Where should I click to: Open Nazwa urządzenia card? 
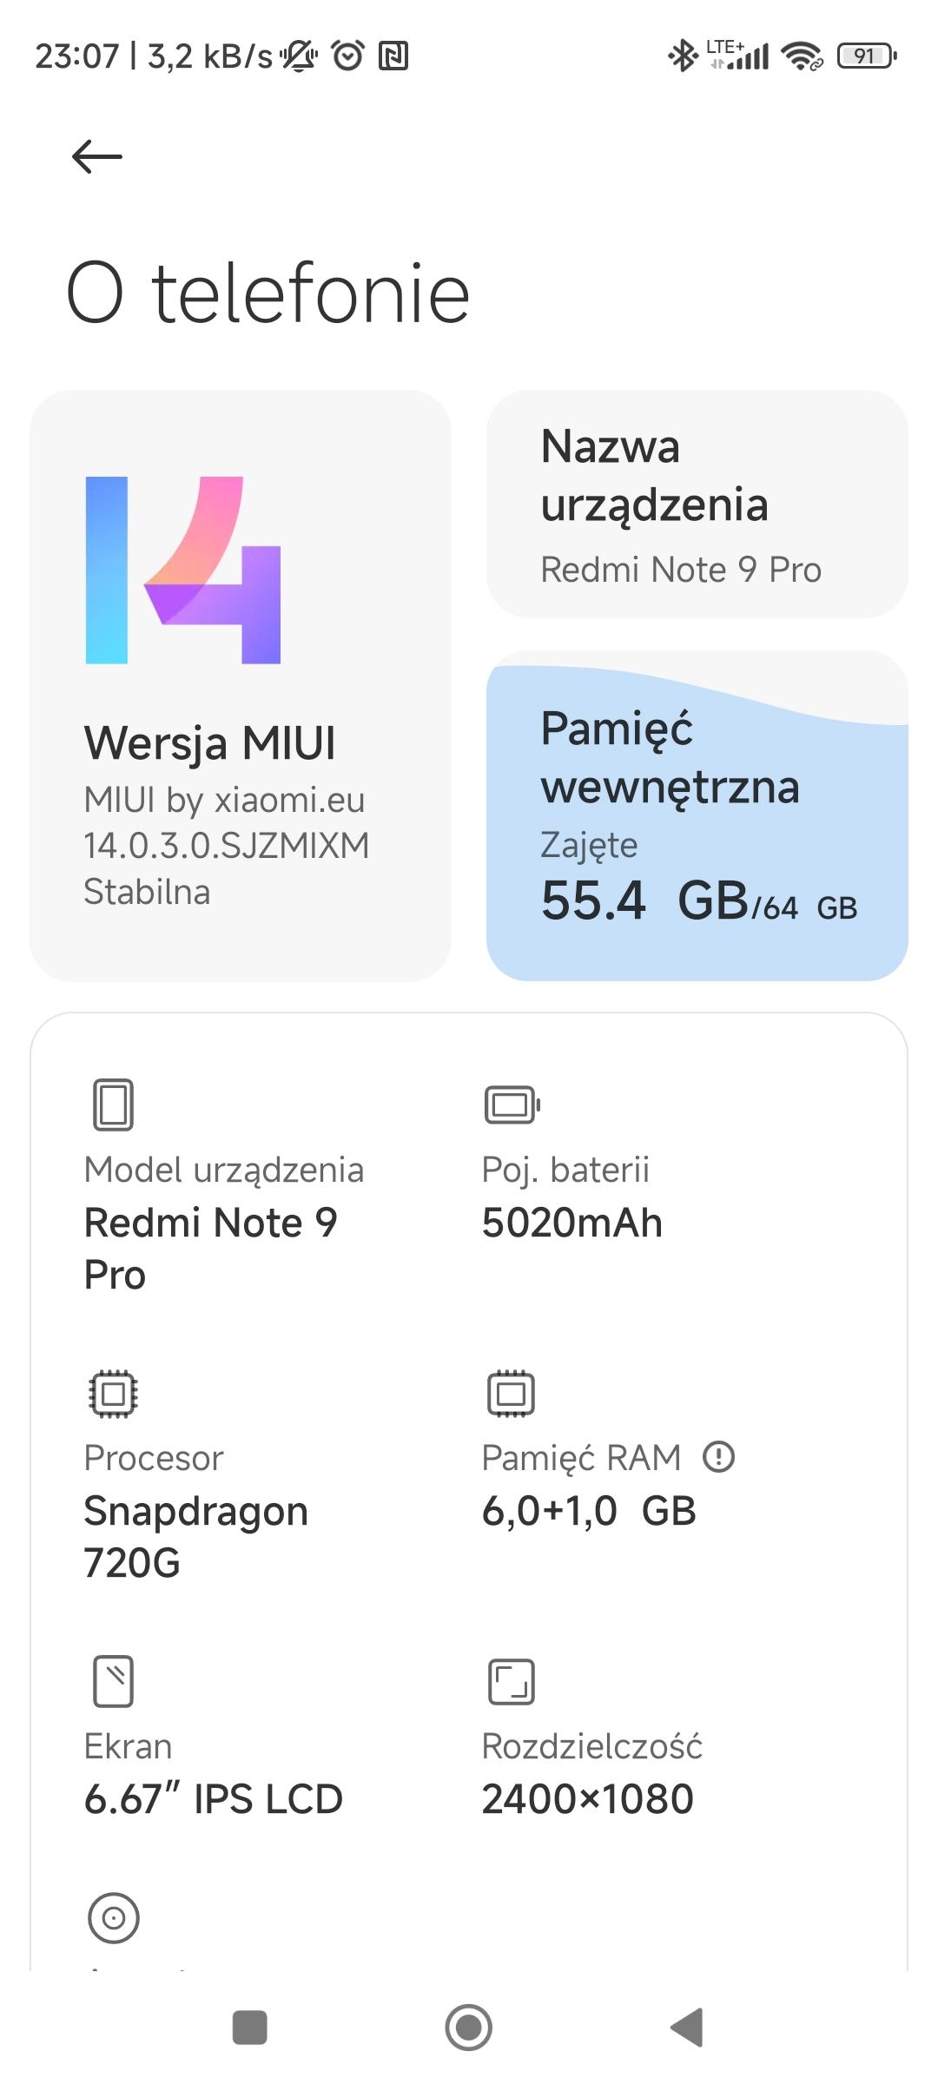[x=697, y=505]
